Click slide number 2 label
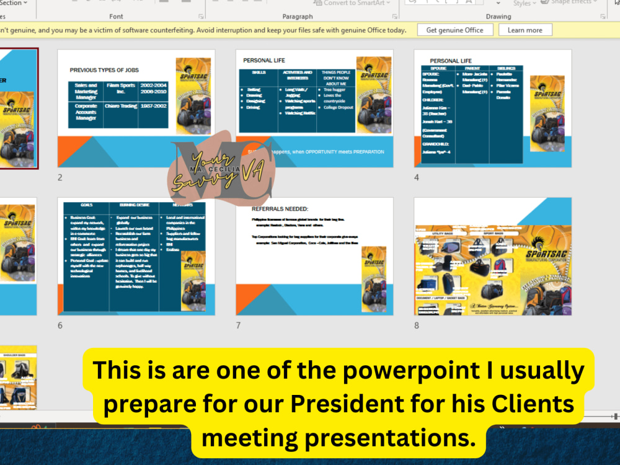The width and height of the screenshot is (620, 465). pos(60,177)
